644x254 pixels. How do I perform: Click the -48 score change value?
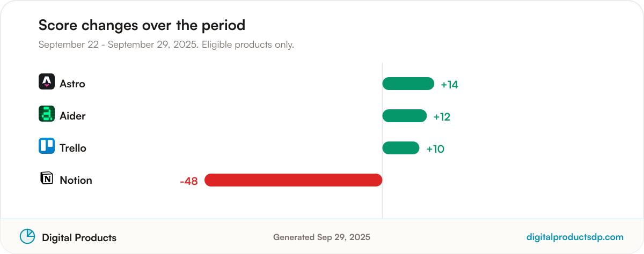point(189,181)
